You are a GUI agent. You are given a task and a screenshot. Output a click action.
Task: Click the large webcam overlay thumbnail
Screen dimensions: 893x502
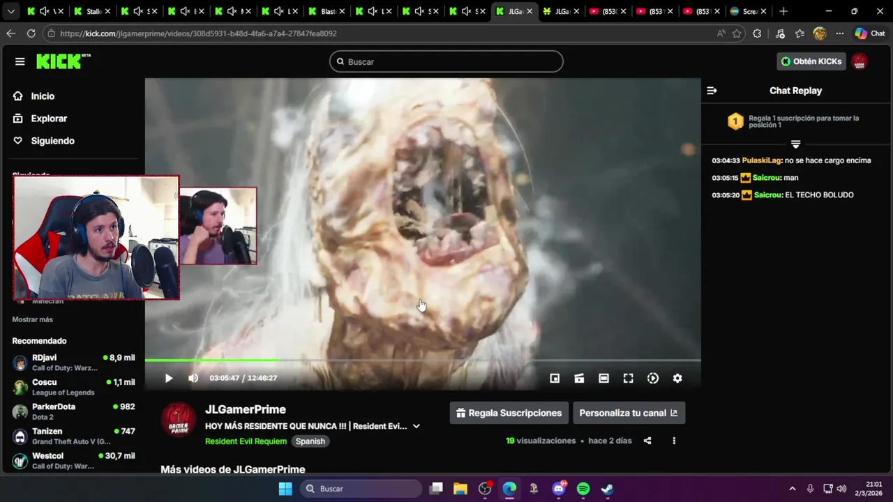point(96,238)
